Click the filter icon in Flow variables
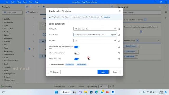169x95 pixels. coord(158,40)
